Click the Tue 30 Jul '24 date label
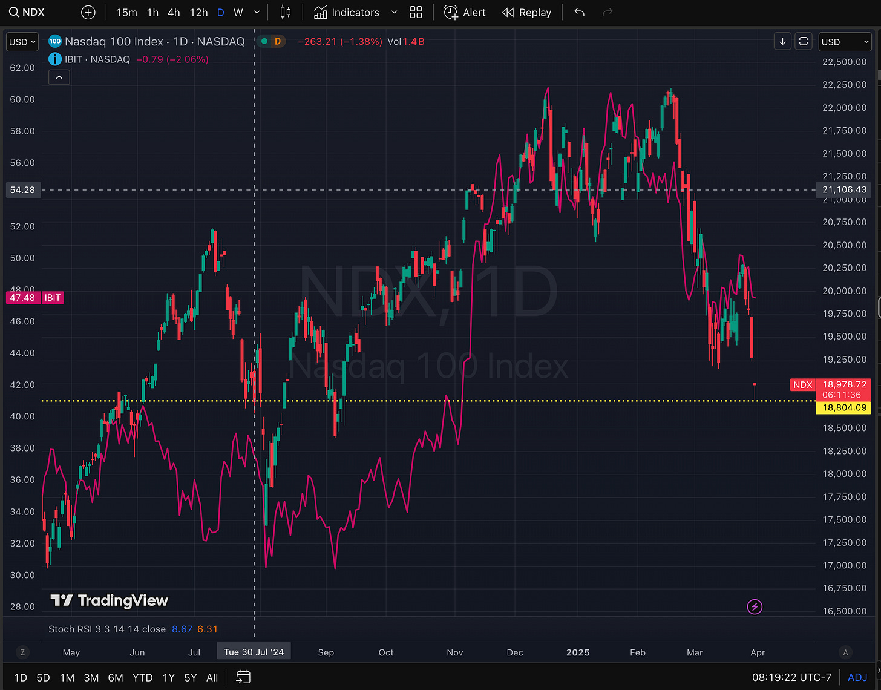Viewport: 881px width, 690px height. pos(254,652)
